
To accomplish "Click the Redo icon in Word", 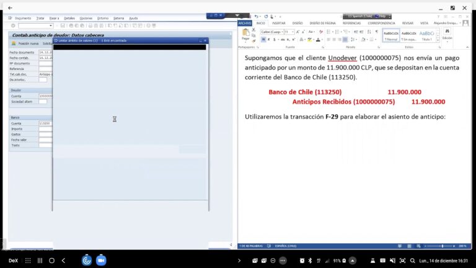I will coord(266,16).
